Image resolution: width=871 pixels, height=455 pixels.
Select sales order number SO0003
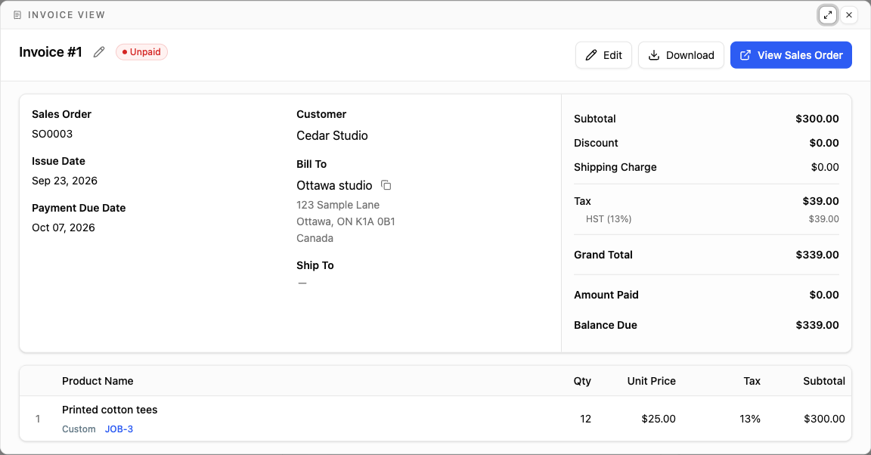pos(52,134)
